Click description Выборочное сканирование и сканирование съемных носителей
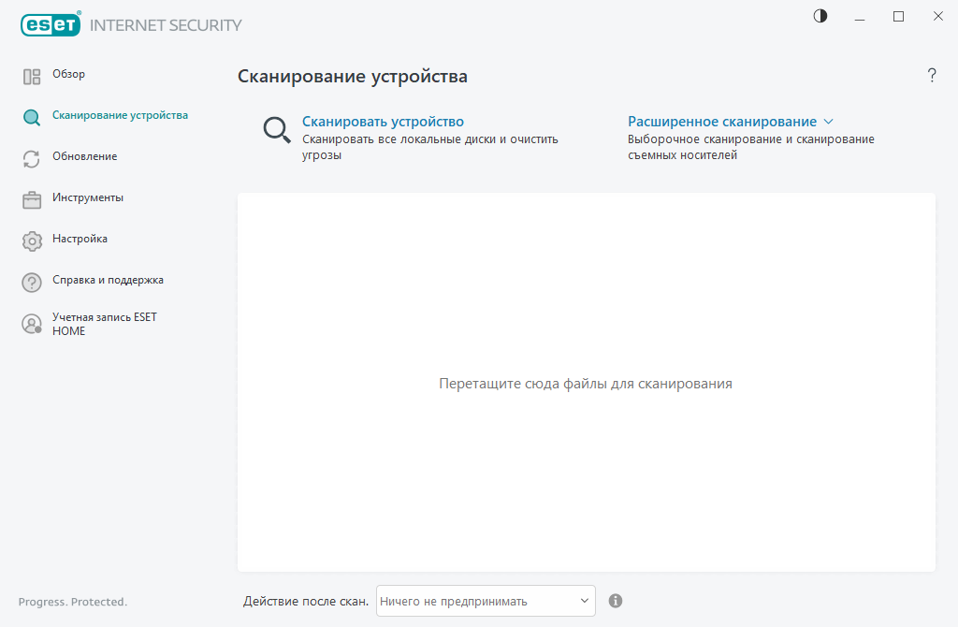The image size is (958, 627). pos(751,147)
